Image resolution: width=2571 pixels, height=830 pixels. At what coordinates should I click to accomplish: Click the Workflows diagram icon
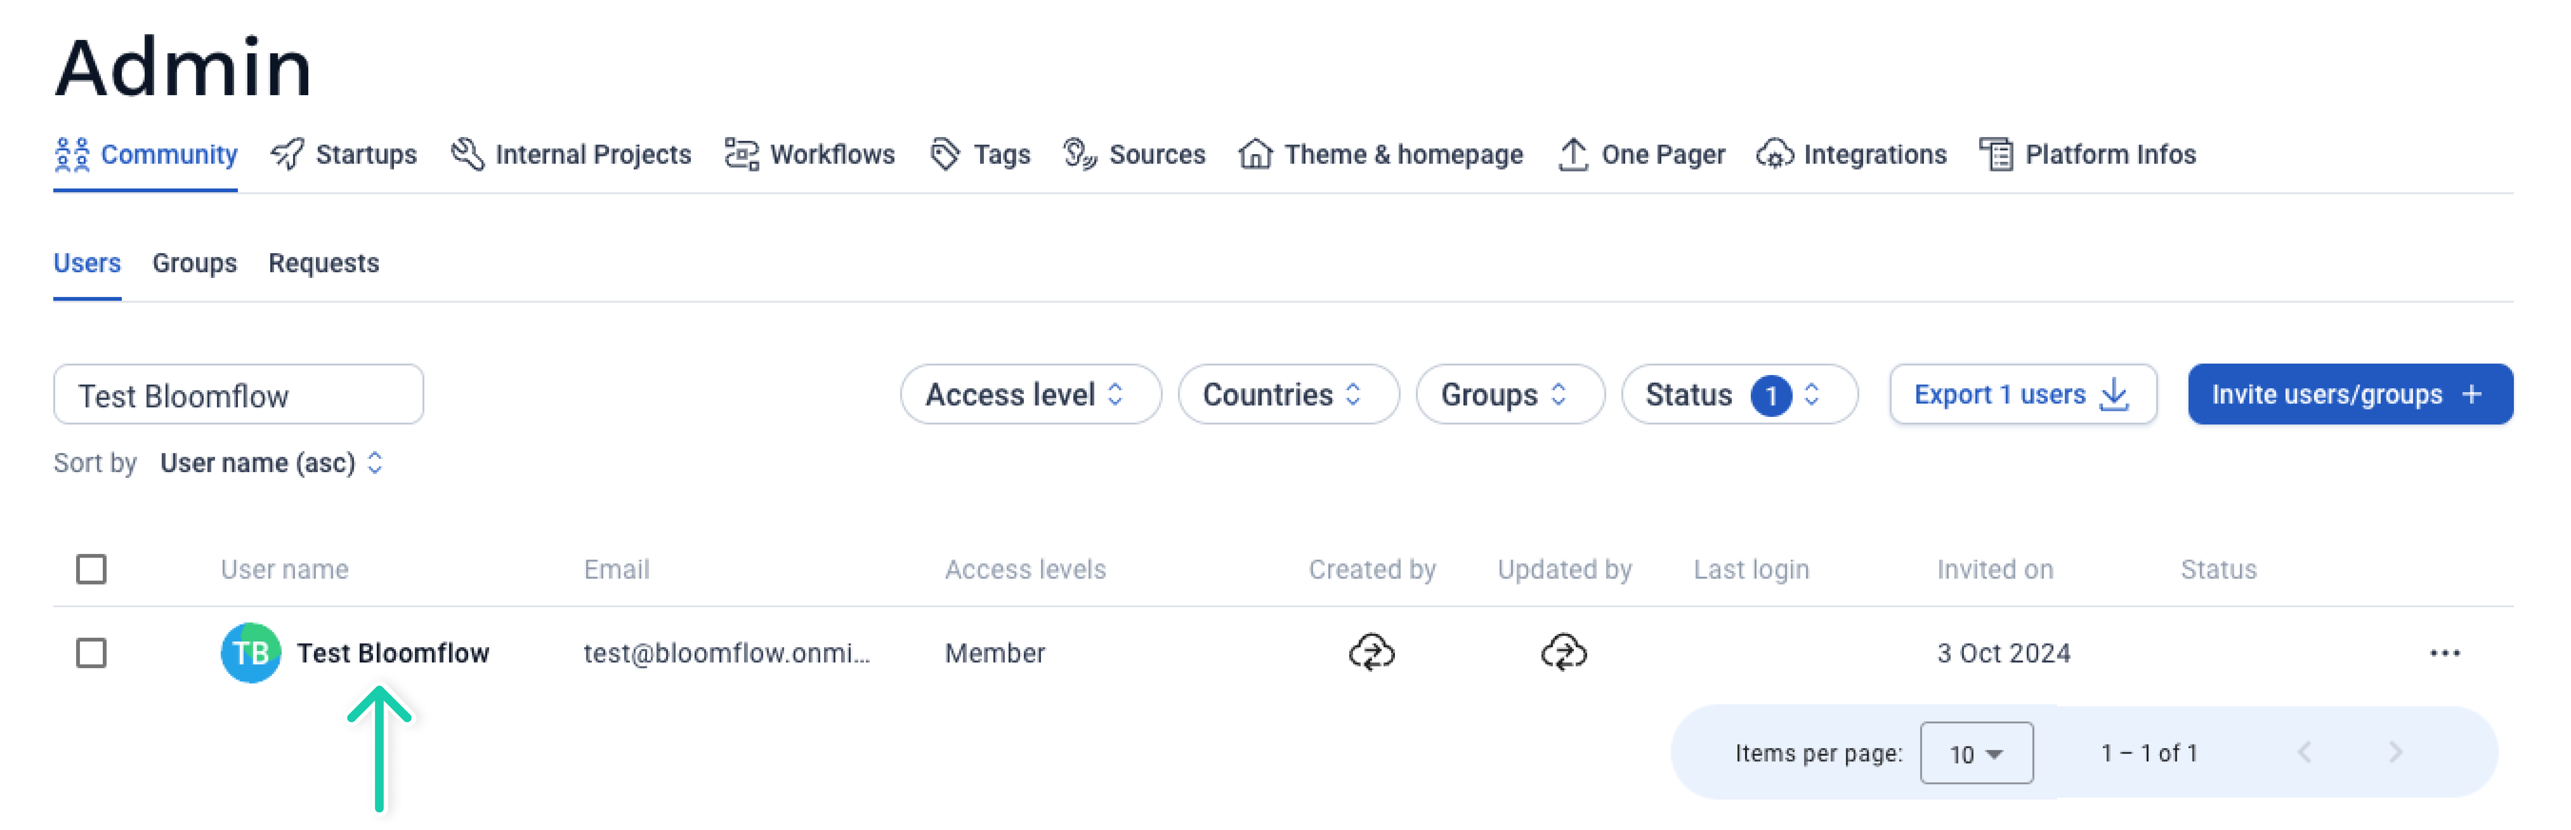[x=741, y=155]
